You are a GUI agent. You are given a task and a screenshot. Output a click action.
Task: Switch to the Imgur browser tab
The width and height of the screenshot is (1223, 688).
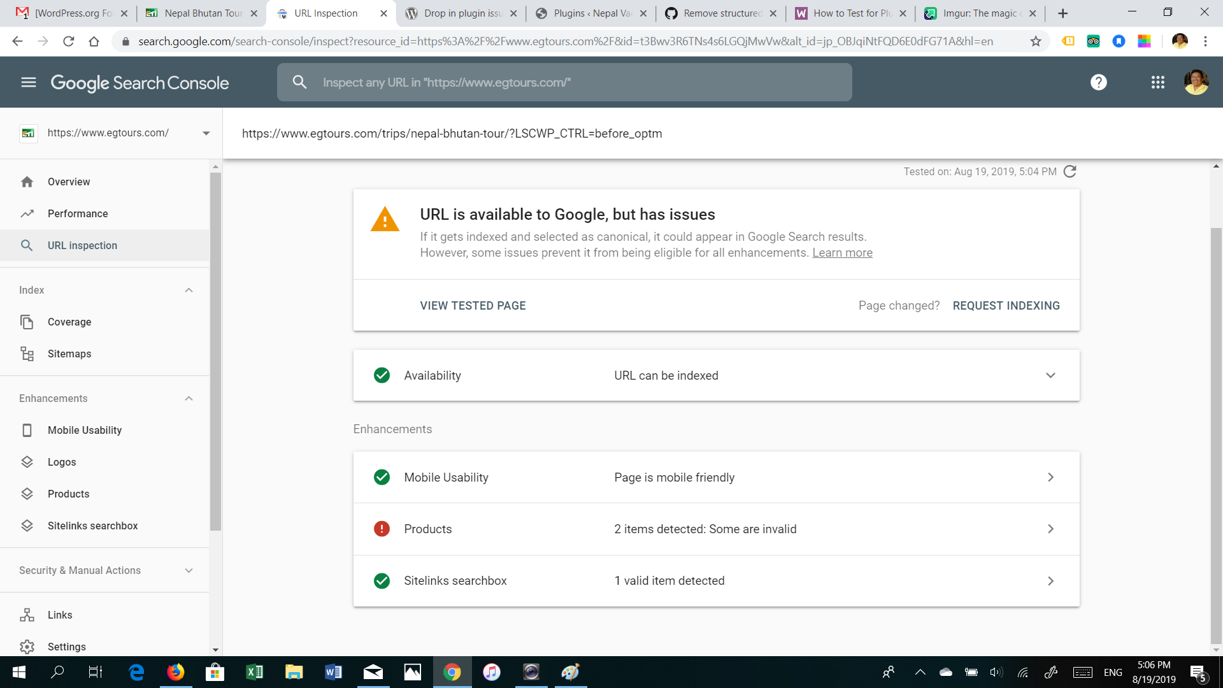pyautogui.click(x=980, y=13)
